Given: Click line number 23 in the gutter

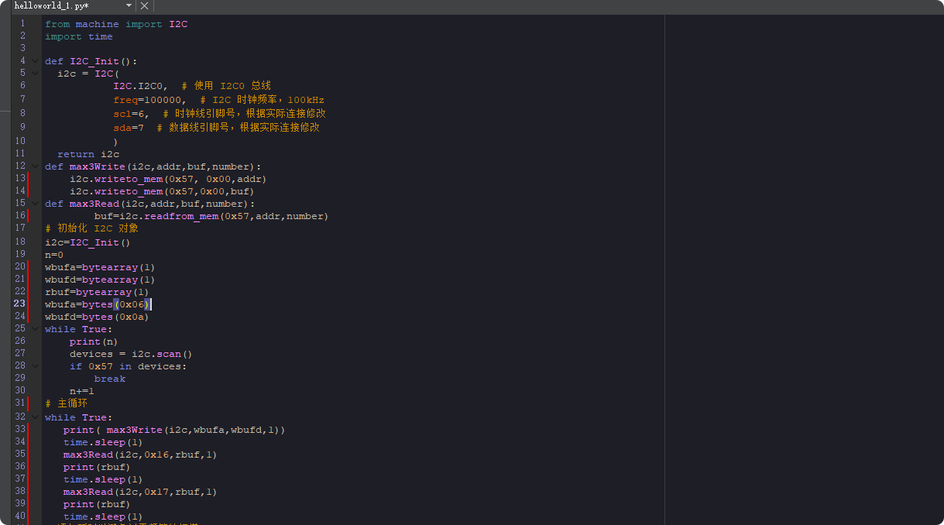Looking at the screenshot, I should [19, 304].
